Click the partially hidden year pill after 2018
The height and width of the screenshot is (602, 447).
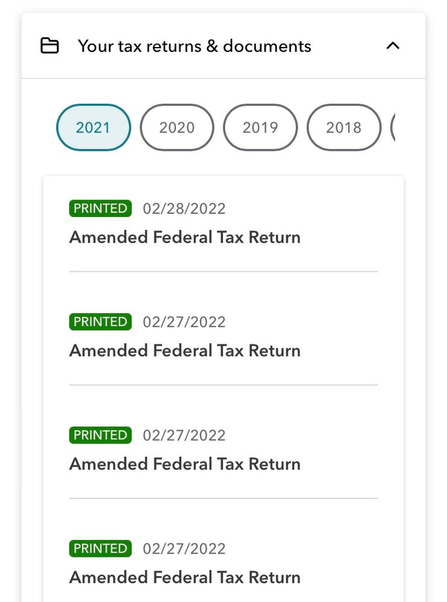[393, 127]
